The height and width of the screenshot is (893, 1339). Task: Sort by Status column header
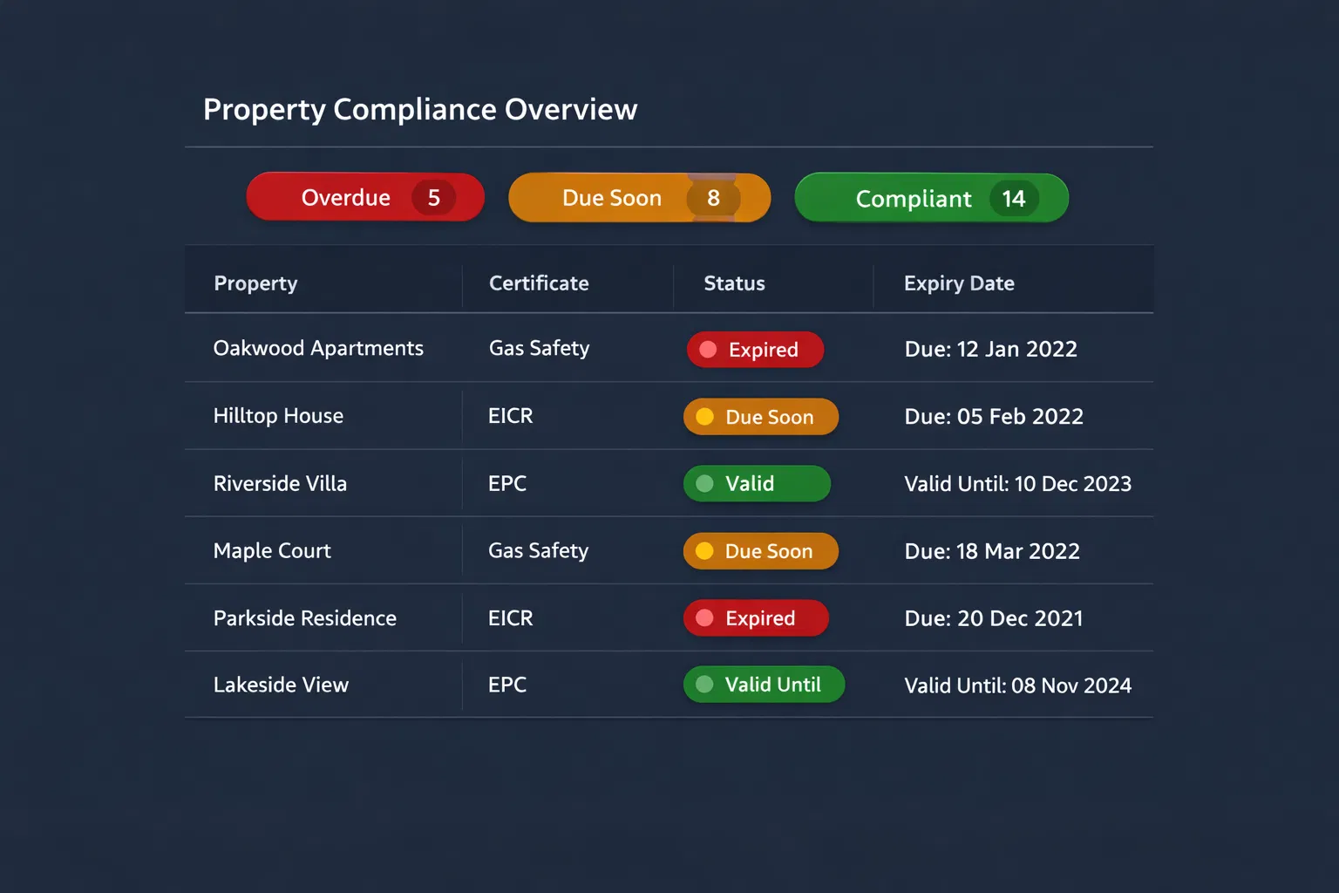click(734, 283)
